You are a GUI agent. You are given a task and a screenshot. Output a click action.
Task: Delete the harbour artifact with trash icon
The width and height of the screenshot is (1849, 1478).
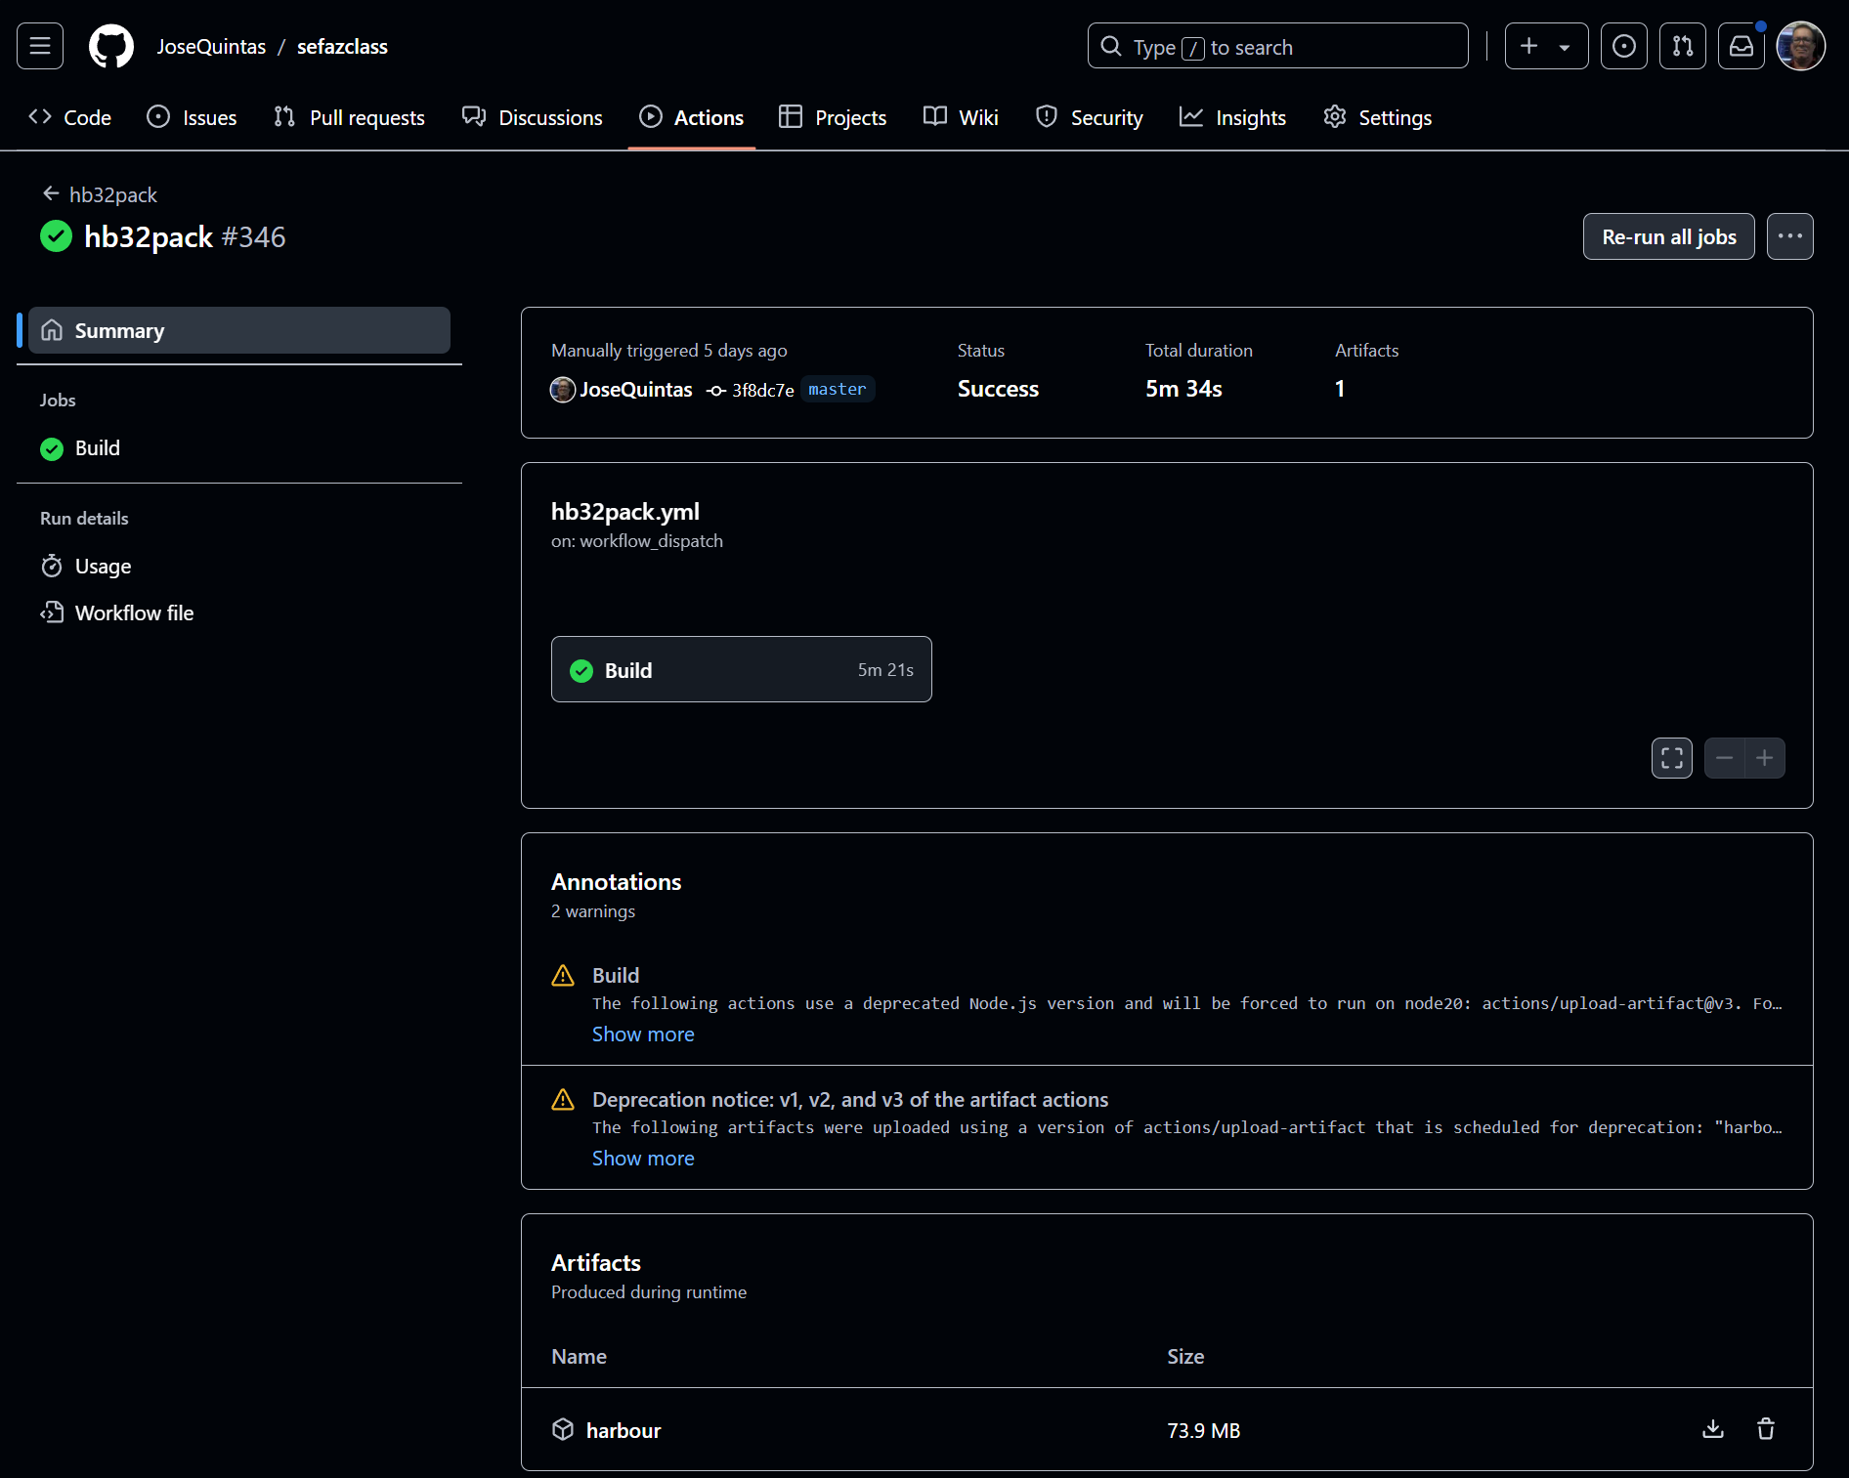(x=1766, y=1429)
